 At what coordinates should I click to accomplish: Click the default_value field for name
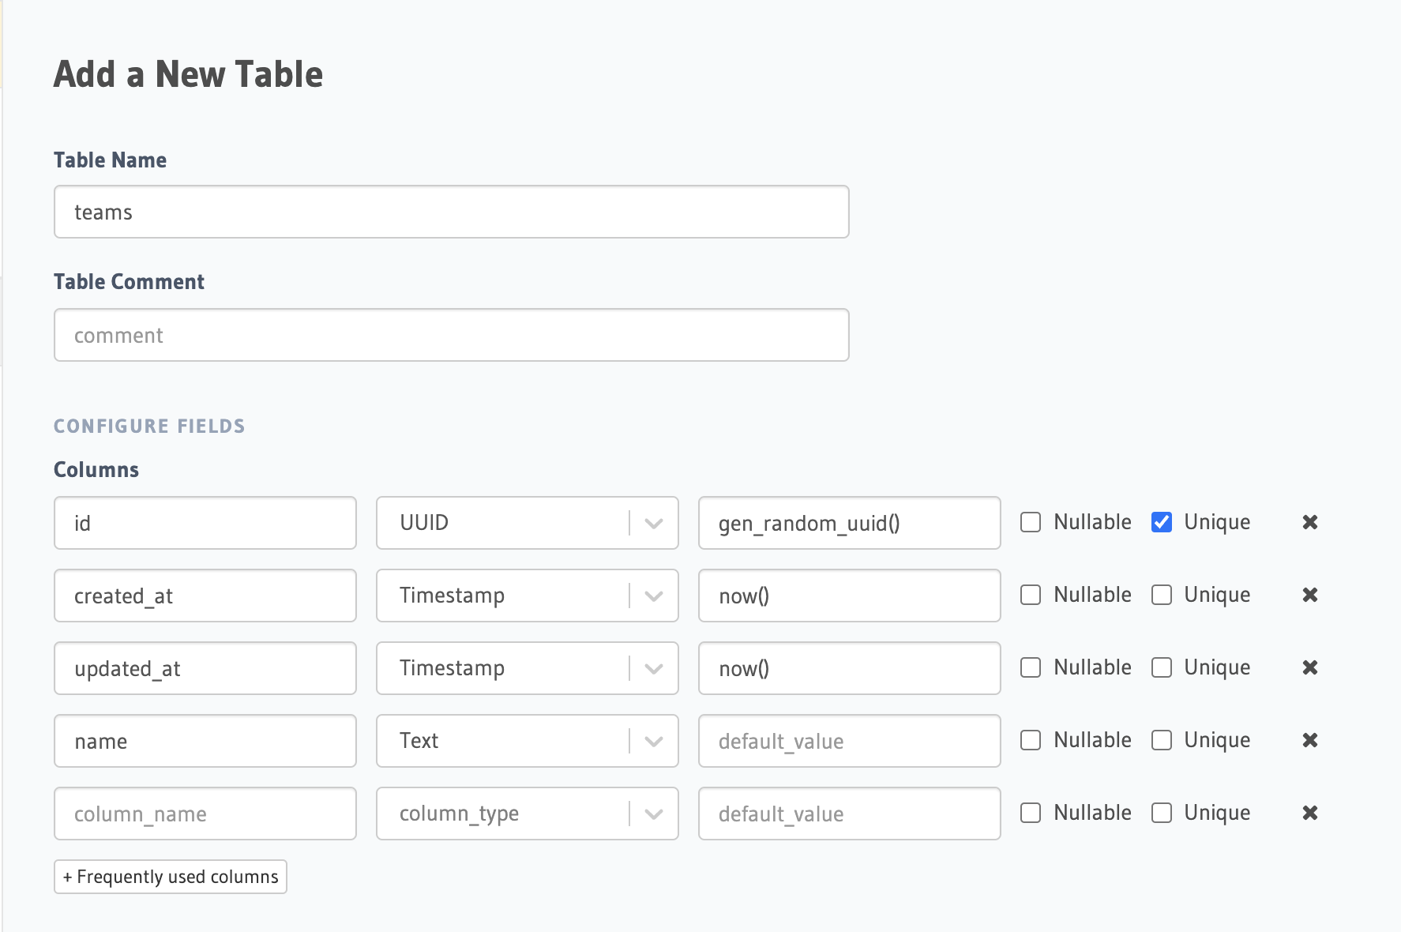click(x=849, y=741)
